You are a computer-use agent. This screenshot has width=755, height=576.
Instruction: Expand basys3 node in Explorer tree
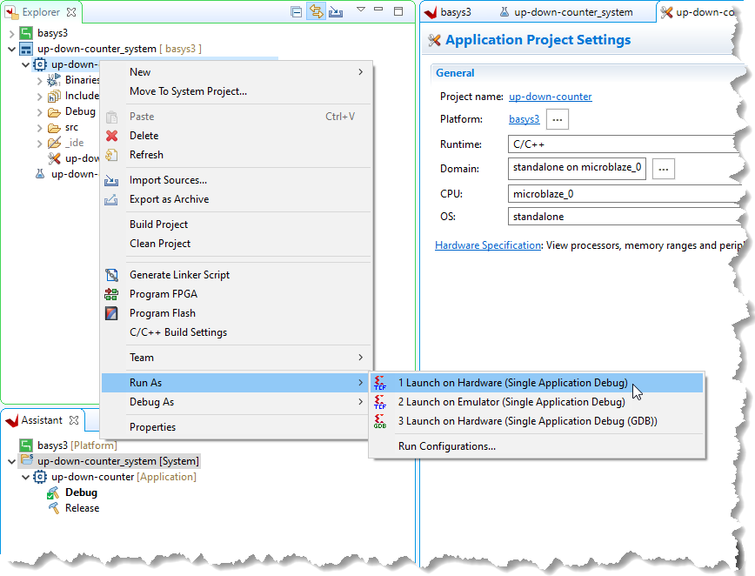click(x=11, y=33)
